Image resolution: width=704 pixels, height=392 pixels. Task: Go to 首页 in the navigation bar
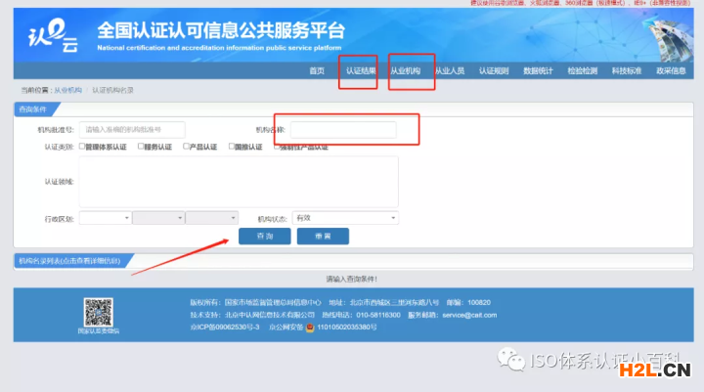pyautogui.click(x=316, y=70)
